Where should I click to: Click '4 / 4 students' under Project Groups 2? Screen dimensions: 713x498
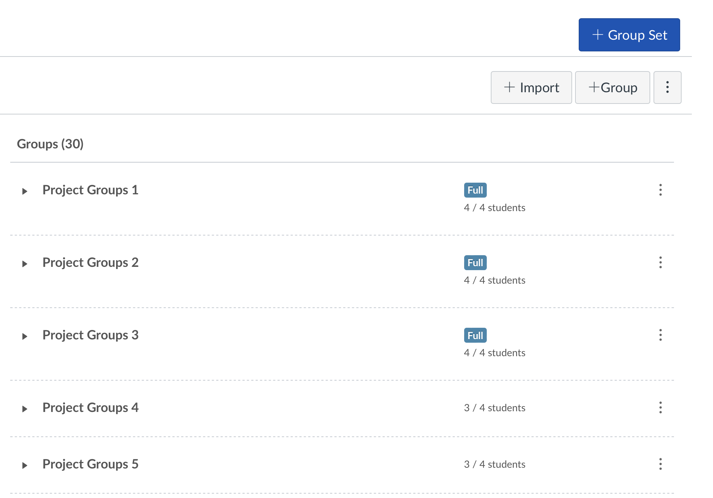(495, 280)
